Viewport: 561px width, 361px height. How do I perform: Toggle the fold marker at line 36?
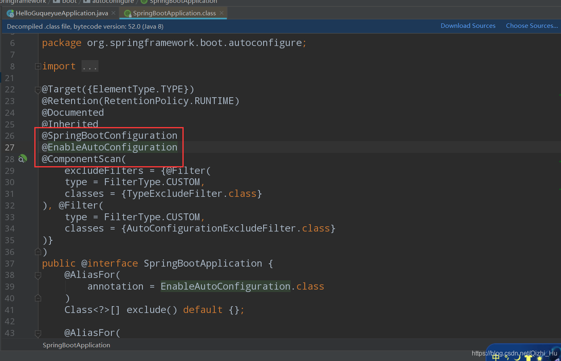pyautogui.click(x=38, y=252)
